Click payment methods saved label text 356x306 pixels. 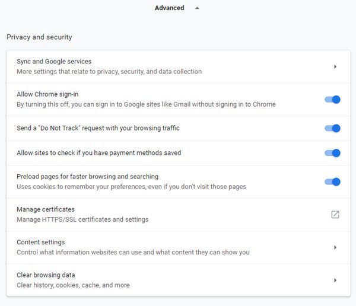coord(98,153)
